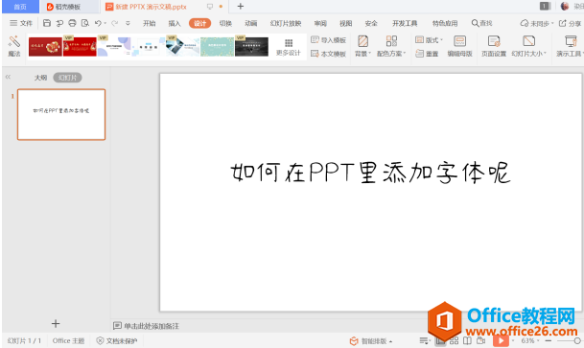
Task: Click the Save icon in quick access toolbar
Action: point(47,23)
